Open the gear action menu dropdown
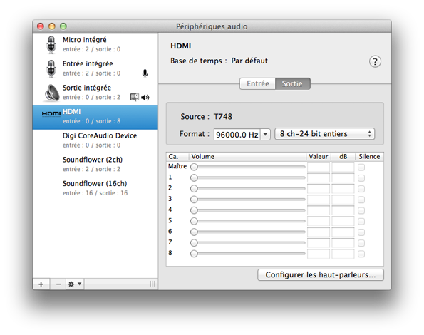 [75, 284]
